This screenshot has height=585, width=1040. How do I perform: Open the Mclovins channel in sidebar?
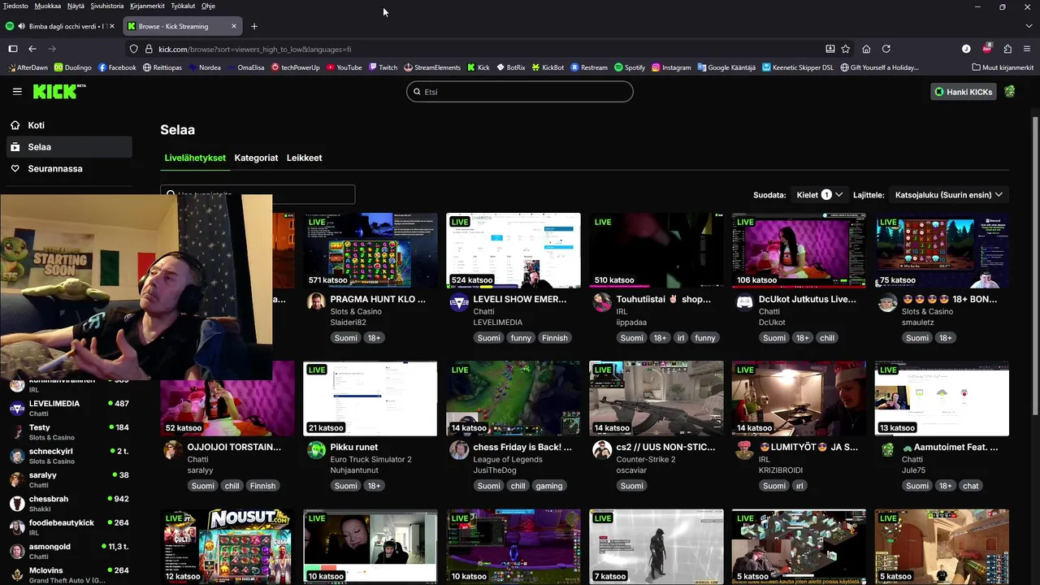click(x=68, y=574)
